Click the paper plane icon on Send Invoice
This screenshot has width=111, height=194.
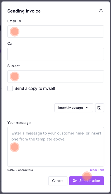click(x=75, y=181)
